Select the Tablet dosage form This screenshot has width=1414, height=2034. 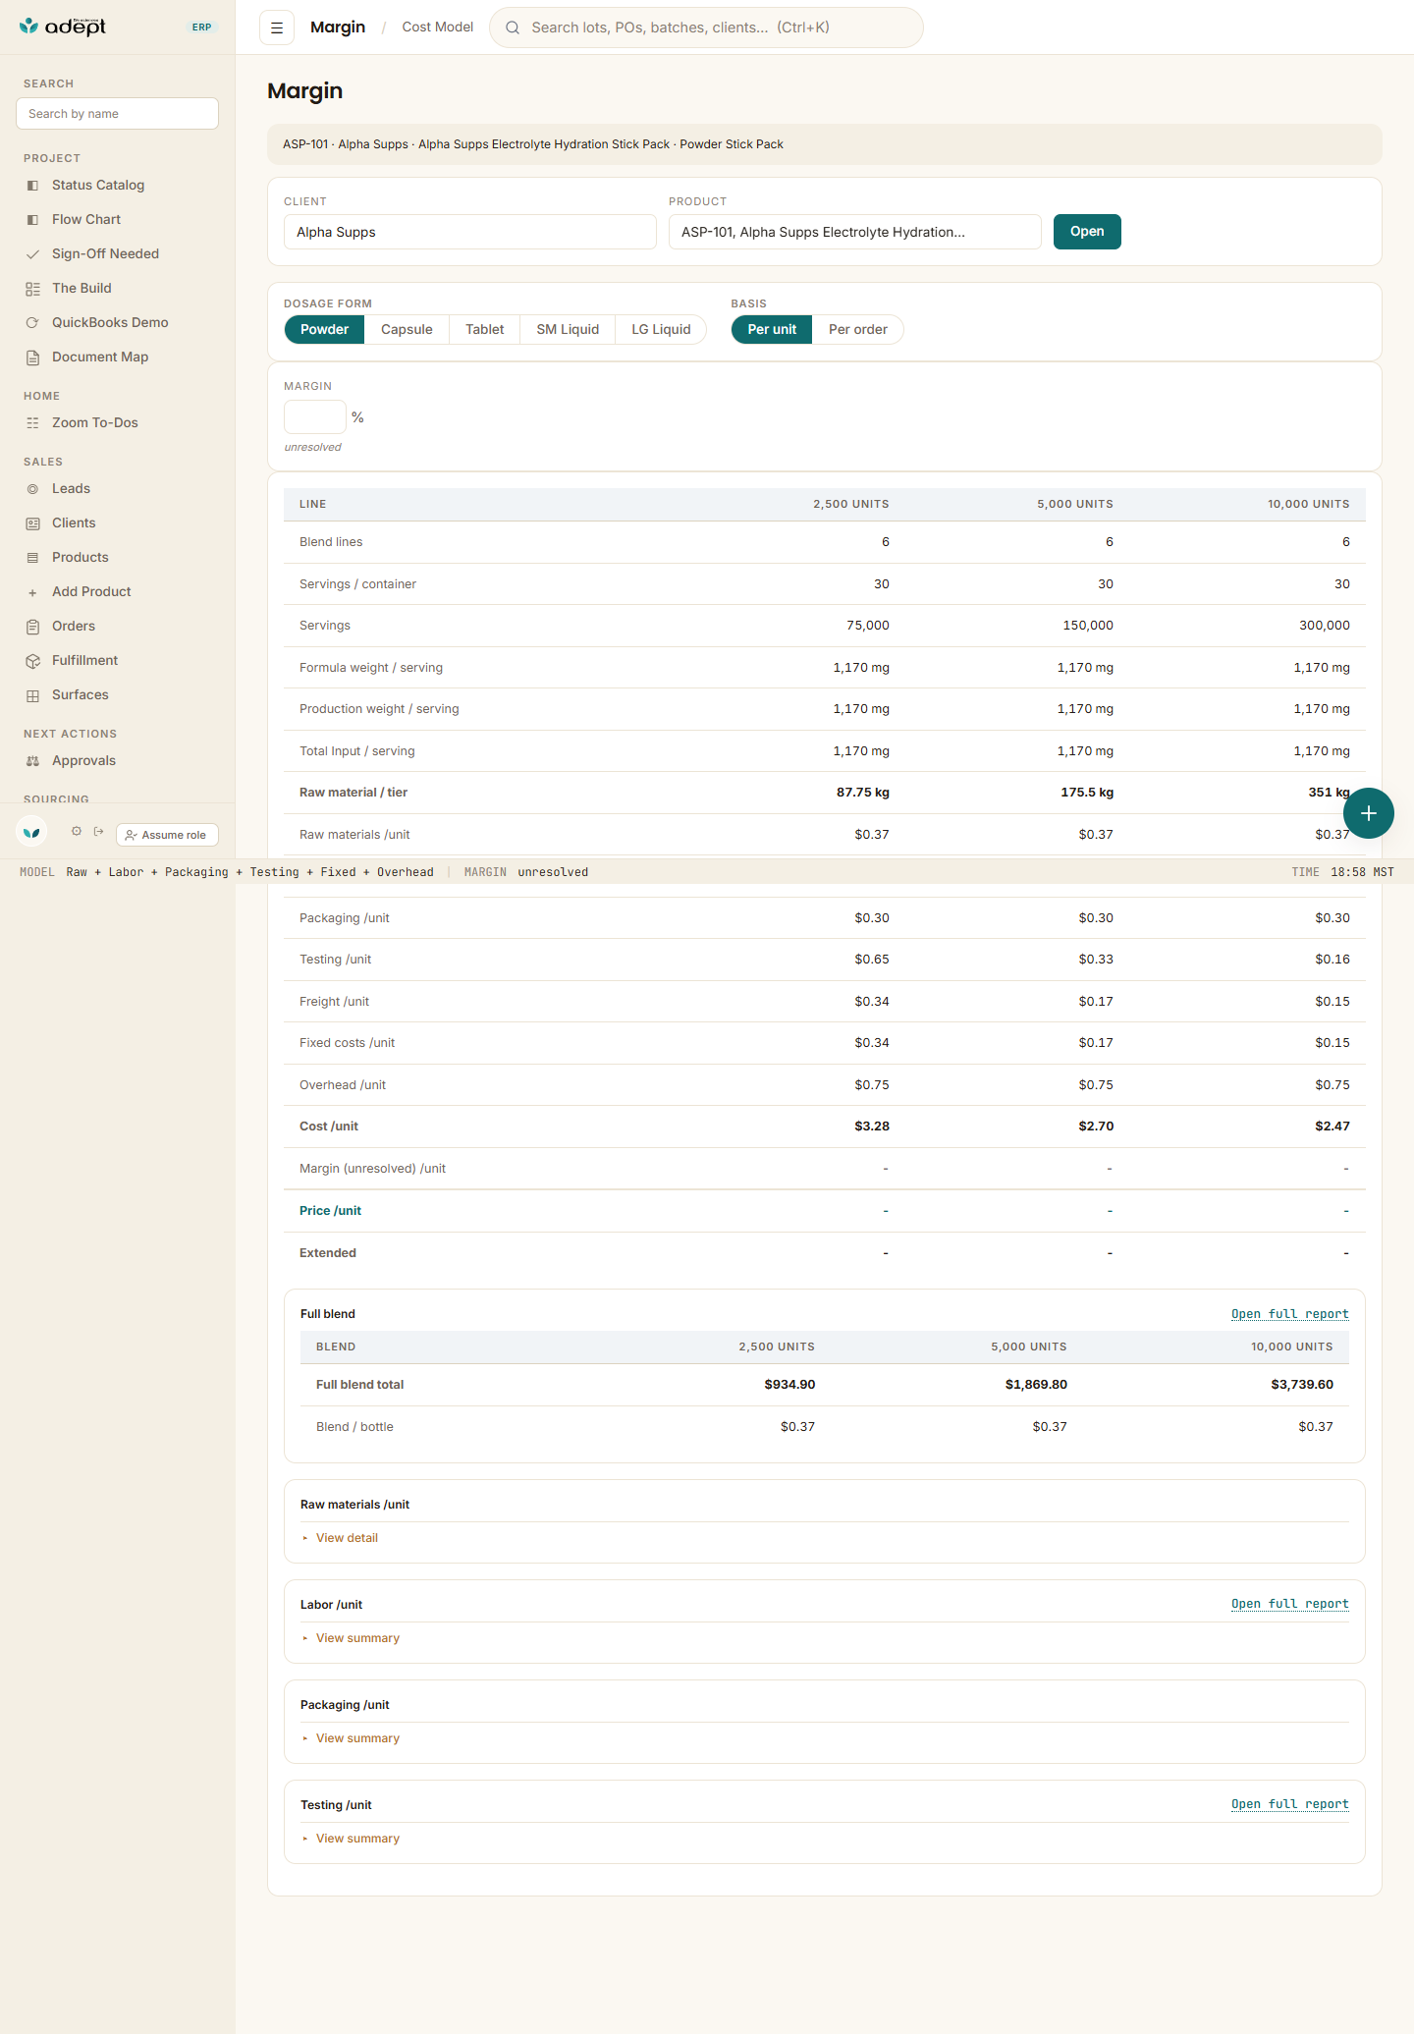click(484, 329)
